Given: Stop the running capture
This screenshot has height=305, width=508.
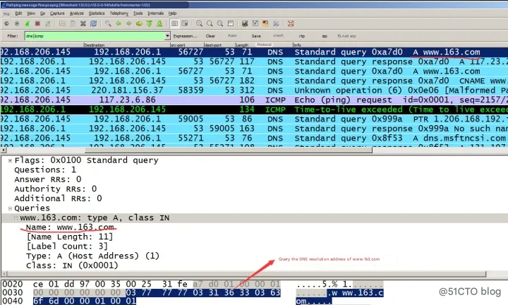Looking at the screenshot, I should pyautogui.click(x=37, y=23).
